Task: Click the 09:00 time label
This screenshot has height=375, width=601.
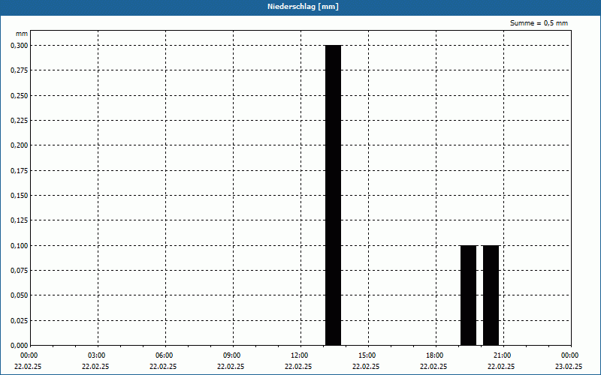Action: coord(232,355)
